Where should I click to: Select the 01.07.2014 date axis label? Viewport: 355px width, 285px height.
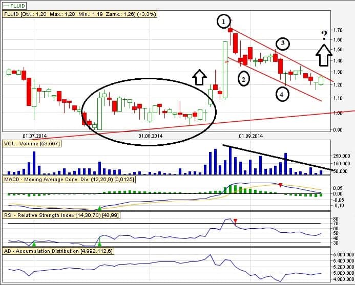click(34, 136)
